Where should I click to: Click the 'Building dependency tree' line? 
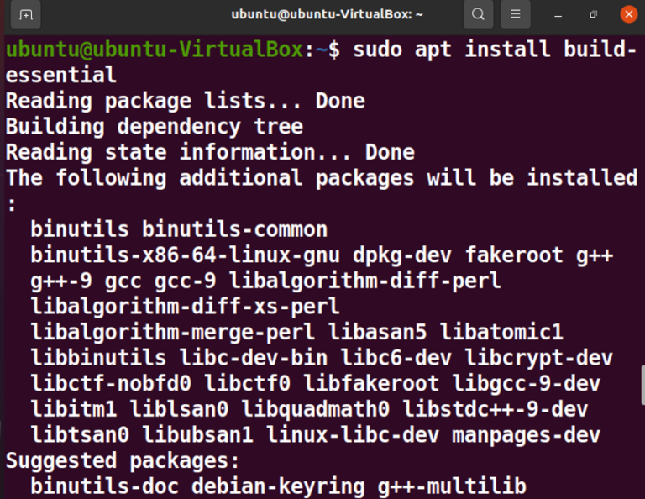(x=155, y=127)
